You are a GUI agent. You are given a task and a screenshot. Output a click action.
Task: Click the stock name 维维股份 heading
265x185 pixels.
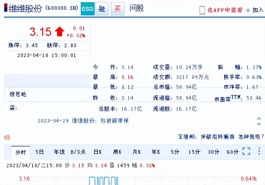tap(25, 8)
